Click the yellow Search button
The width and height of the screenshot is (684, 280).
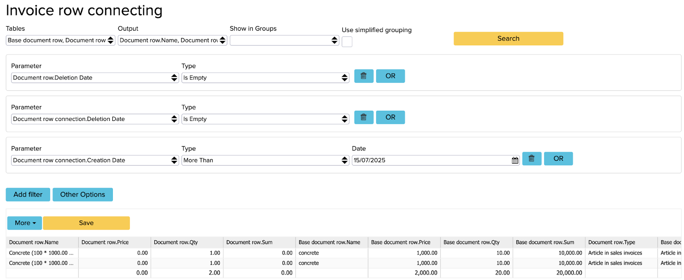point(508,38)
